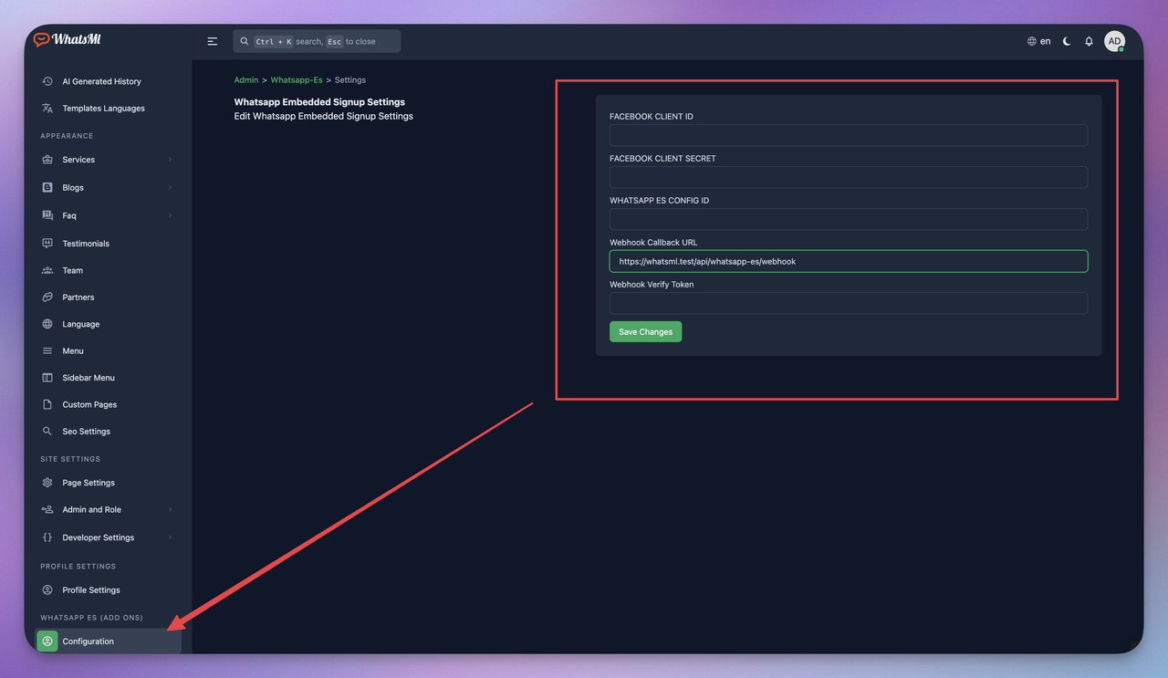Expand the Developer Settings chevron
The image size is (1168, 678).
pos(170,537)
